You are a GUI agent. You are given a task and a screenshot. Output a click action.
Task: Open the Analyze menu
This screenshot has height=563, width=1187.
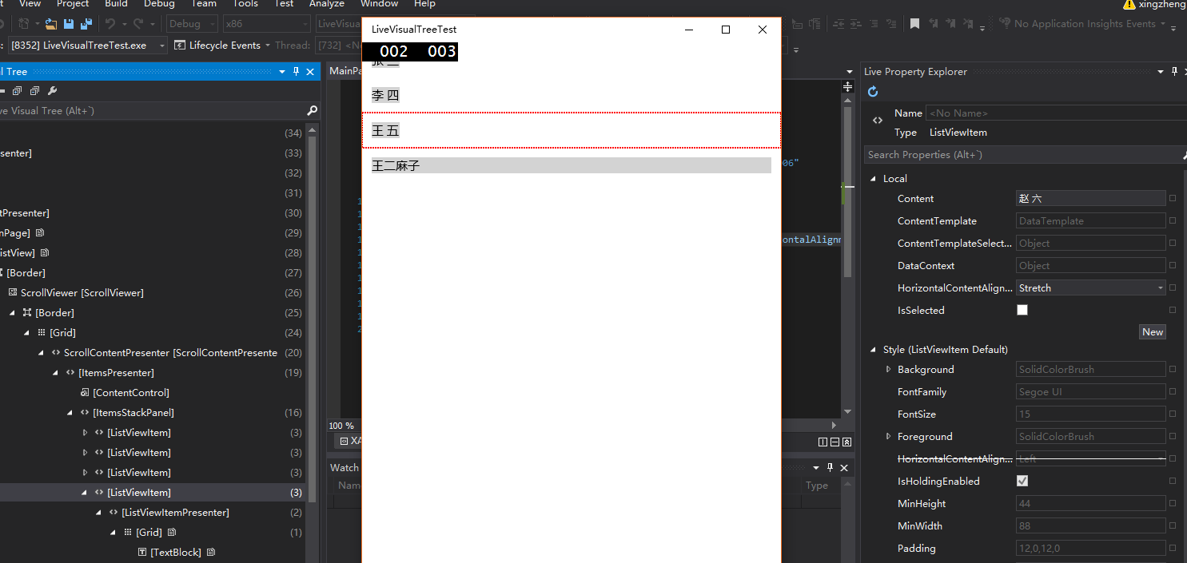click(x=326, y=4)
